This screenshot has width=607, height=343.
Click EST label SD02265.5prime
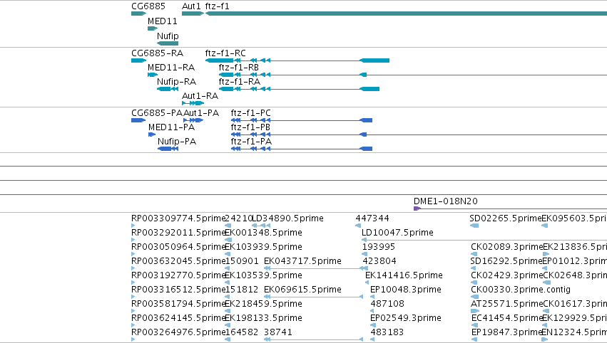click(x=505, y=218)
